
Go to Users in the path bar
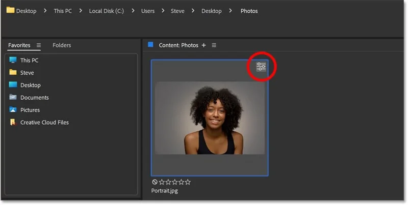point(148,11)
